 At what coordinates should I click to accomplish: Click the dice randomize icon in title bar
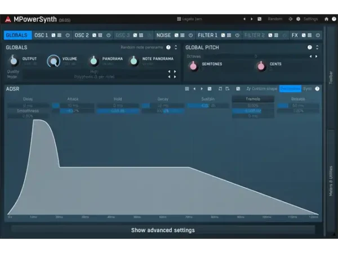259,19
